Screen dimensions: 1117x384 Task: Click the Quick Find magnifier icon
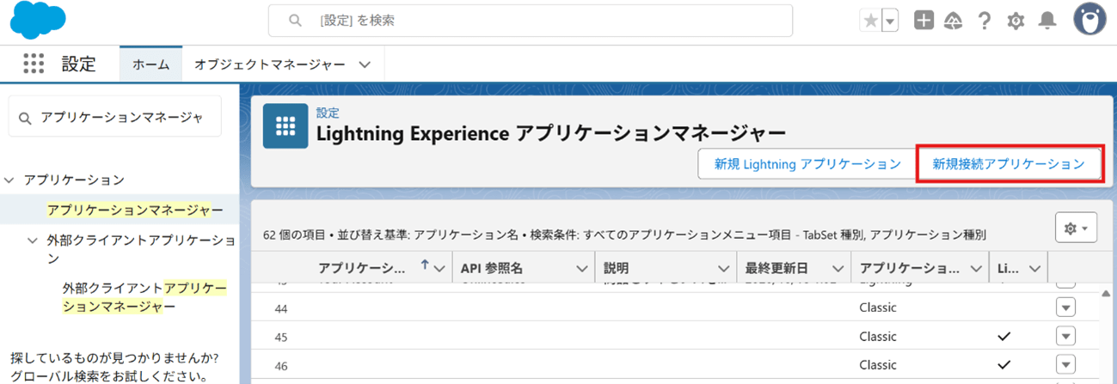pyautogui.click(x=26, y=118)
